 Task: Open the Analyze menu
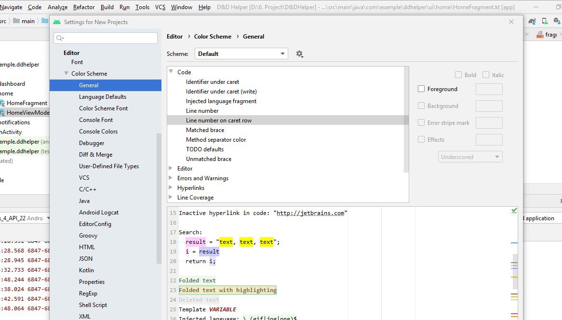point(58,7)
